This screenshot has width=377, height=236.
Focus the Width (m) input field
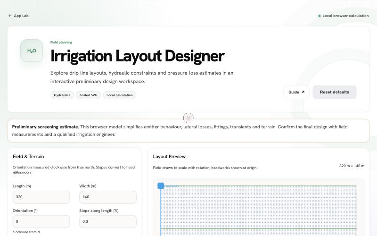click(x=108, y=197)
